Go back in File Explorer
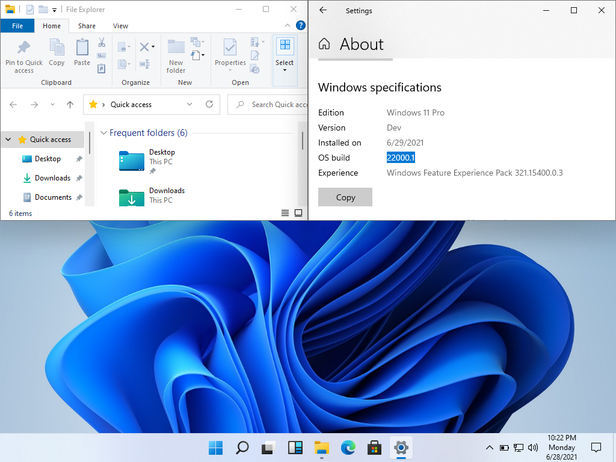616x462 pixels. click(13, 105)
